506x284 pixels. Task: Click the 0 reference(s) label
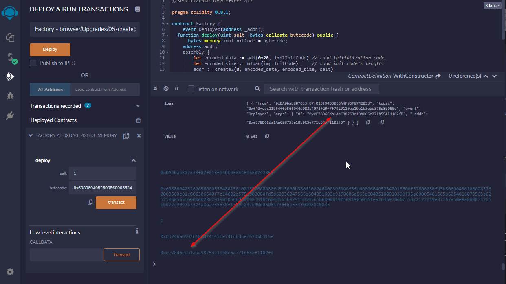(x=465, y=76)
